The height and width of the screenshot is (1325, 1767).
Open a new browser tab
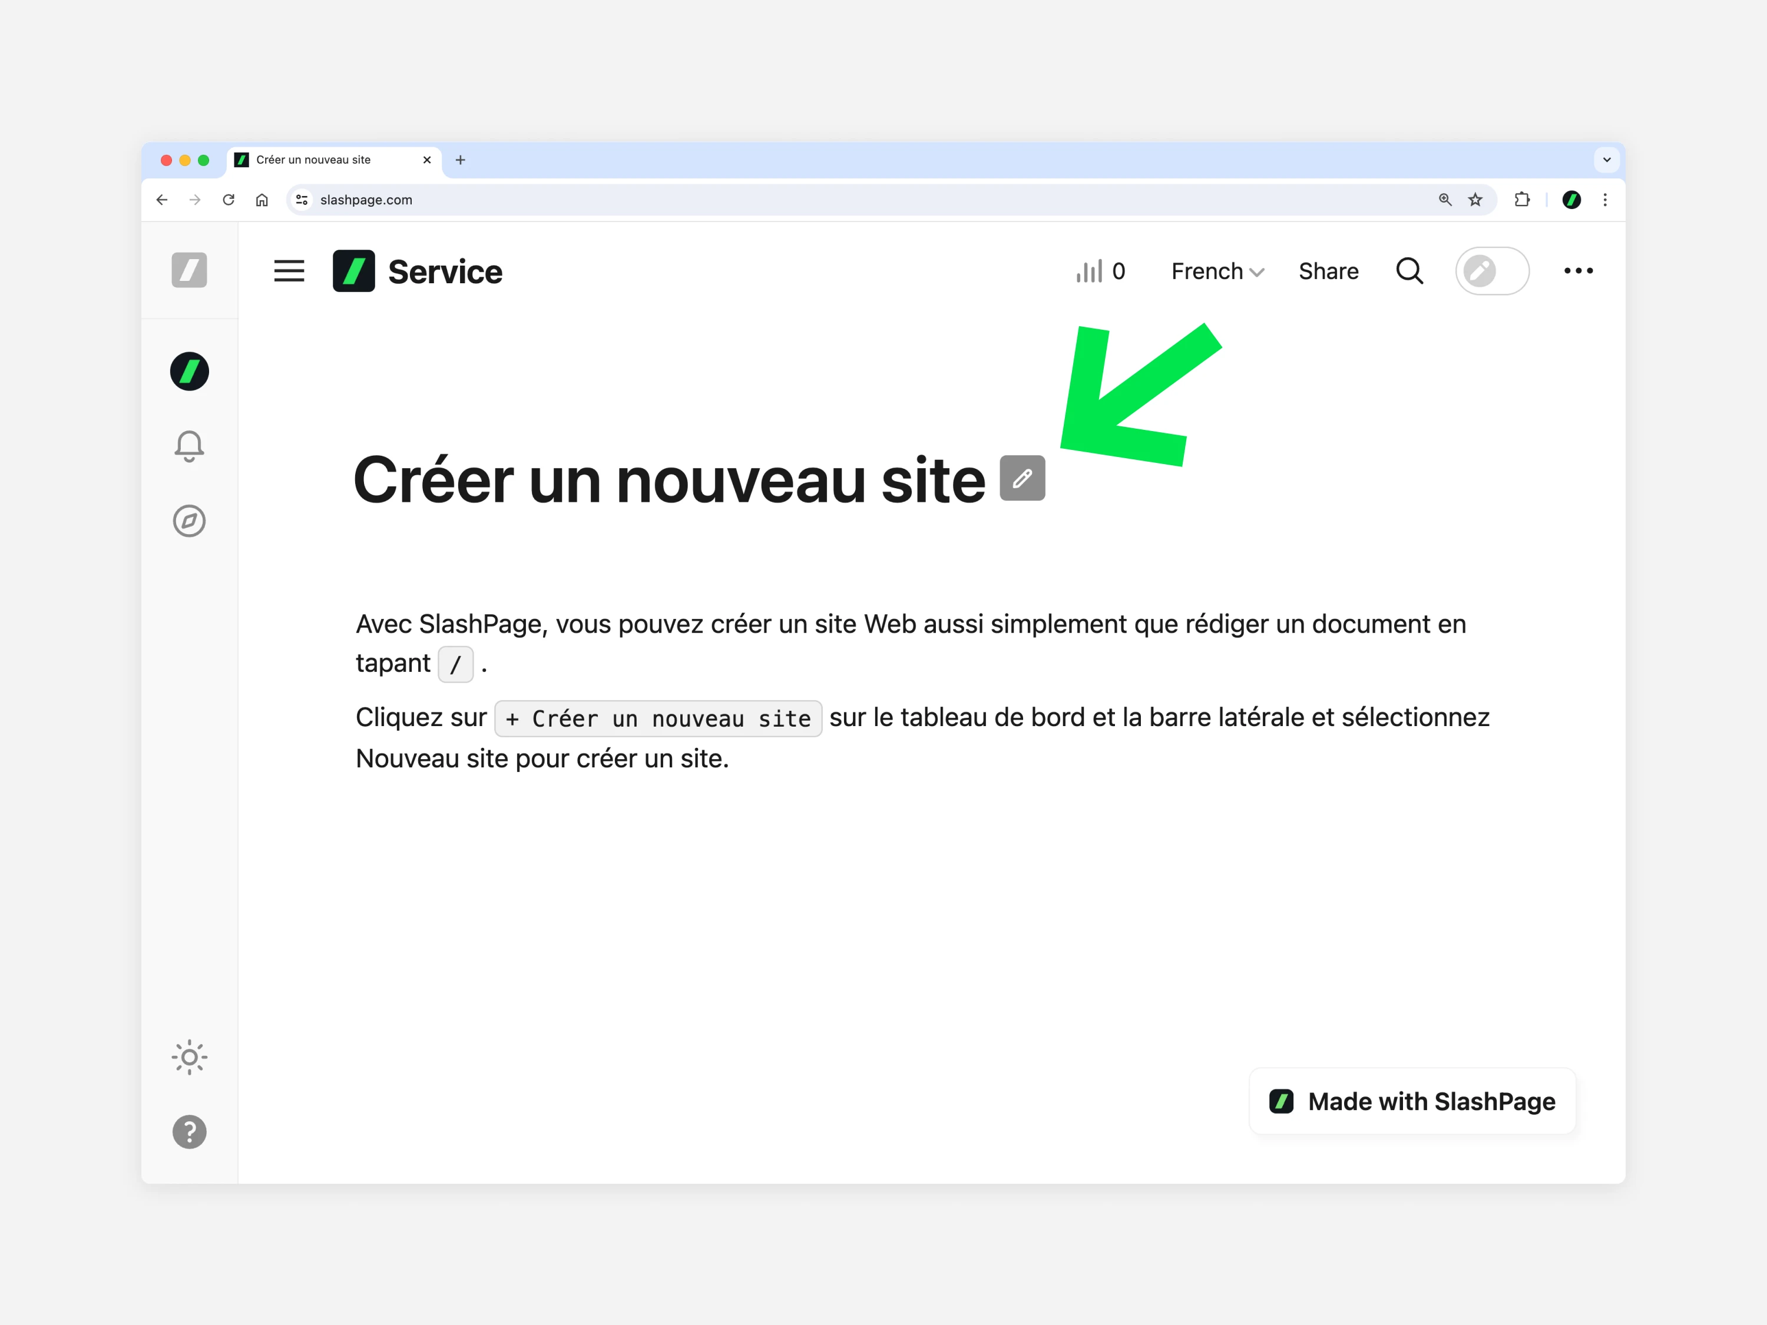coord(460,160)
